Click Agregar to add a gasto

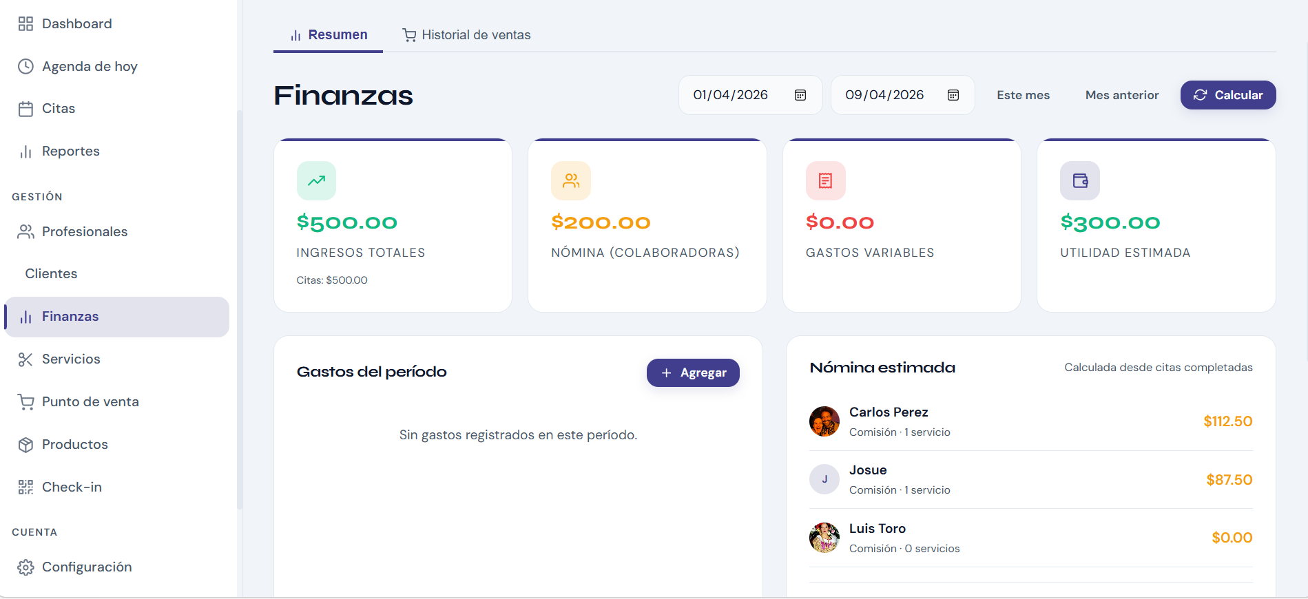pyautogui.click(x=693, y=372)
